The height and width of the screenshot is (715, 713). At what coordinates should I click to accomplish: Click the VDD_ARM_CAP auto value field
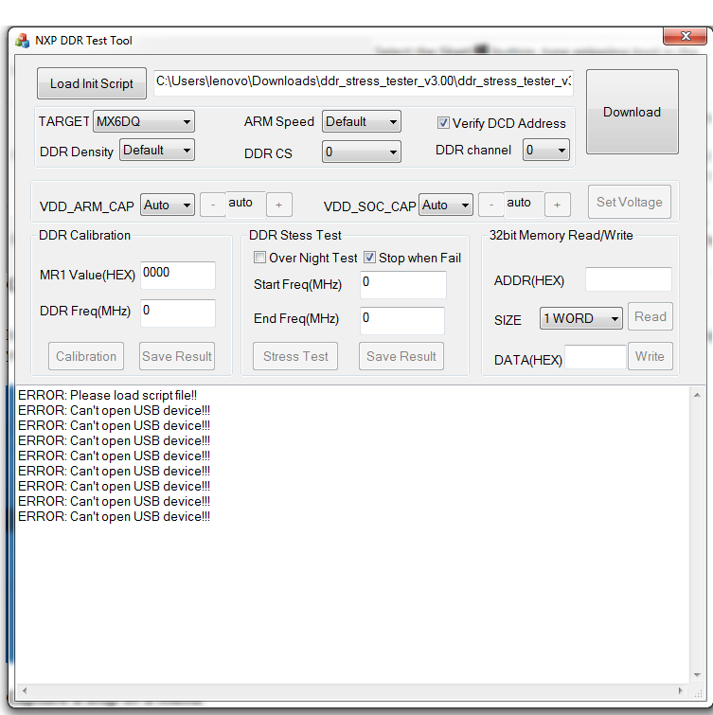pyautogui.click(x=246, y=204)
